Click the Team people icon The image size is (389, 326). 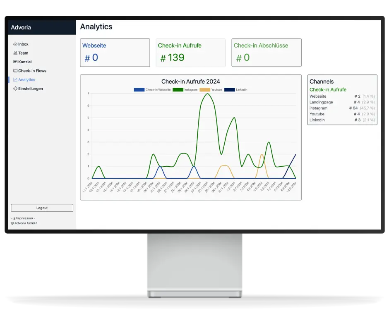tap(15, 53)
